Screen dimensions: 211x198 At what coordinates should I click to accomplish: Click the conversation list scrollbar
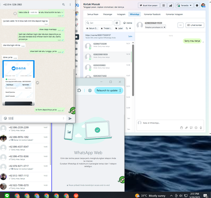click(133, 70)
